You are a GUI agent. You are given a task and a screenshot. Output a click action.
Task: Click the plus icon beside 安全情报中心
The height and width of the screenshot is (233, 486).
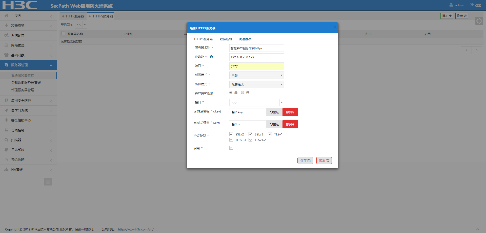point(7,120)
